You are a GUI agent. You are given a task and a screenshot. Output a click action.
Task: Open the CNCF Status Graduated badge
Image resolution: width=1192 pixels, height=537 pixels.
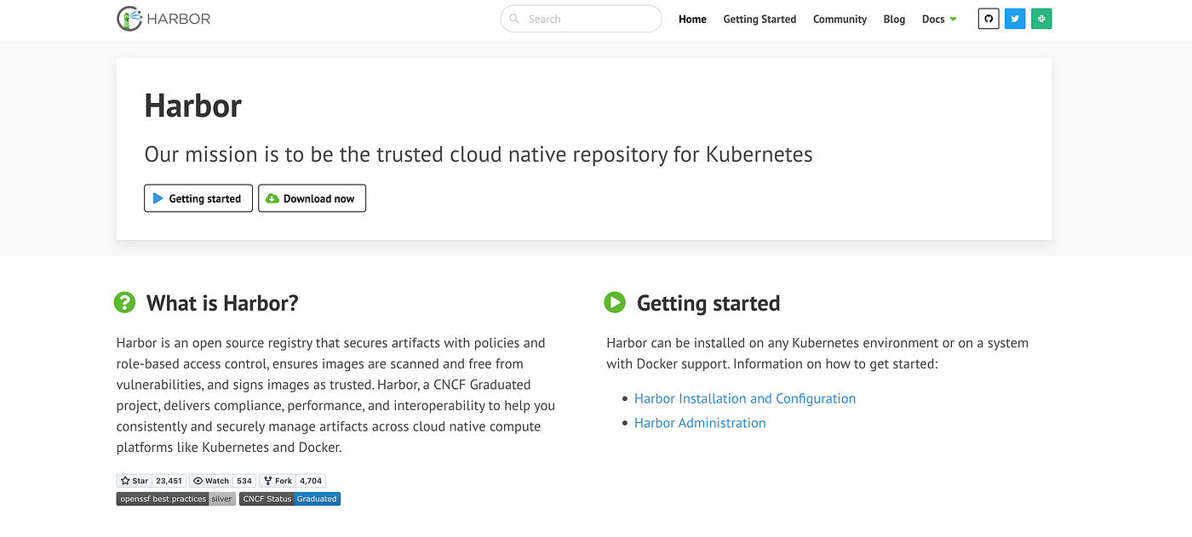click(x=289, y=499)
